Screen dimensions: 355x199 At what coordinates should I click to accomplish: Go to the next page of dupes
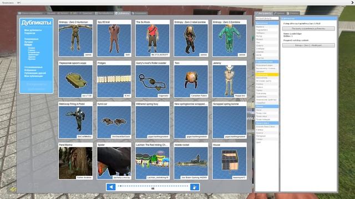195,187
